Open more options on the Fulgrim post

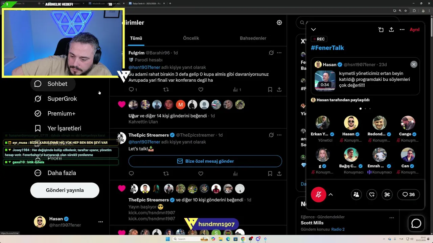pos(279,53)
